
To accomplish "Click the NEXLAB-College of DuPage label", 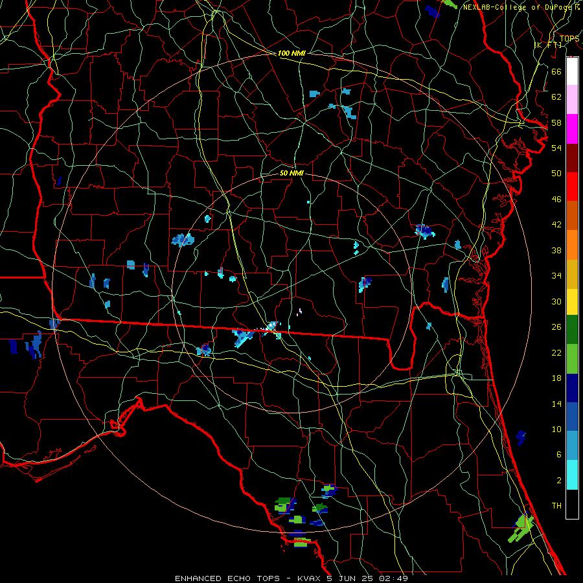I will pos(518,7).
